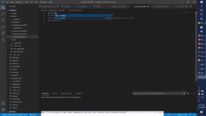Screen dimensions: 206x116
Task: Open the Source Control view
Action: tap(3, 20)
